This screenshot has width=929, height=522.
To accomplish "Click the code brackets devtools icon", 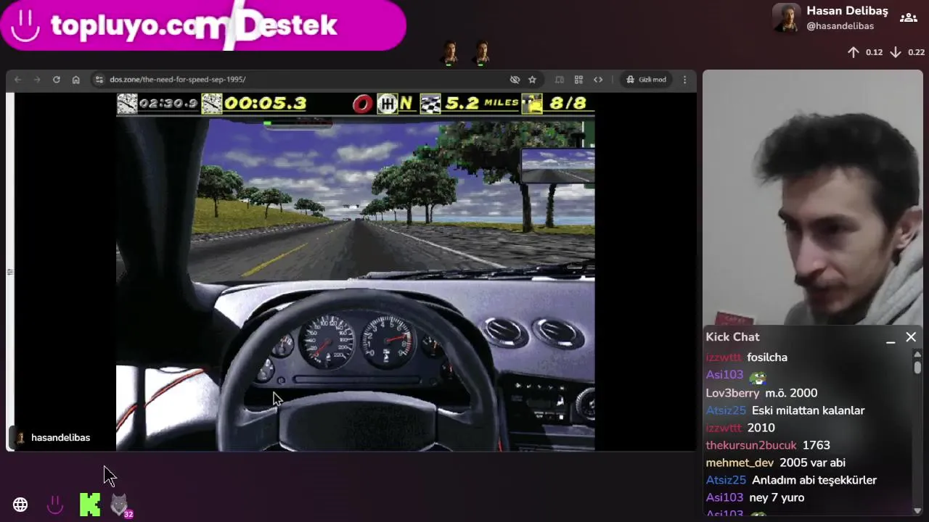I will click(x=598, y=80).
